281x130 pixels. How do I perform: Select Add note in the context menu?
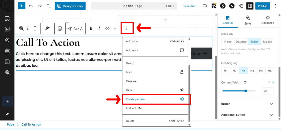pyautogui.click(x=155, y=50)
